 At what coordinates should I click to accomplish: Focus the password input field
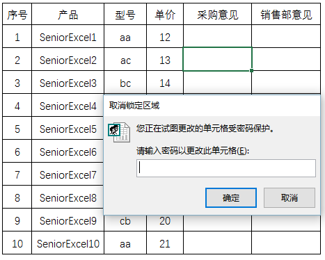pos(226,168)
